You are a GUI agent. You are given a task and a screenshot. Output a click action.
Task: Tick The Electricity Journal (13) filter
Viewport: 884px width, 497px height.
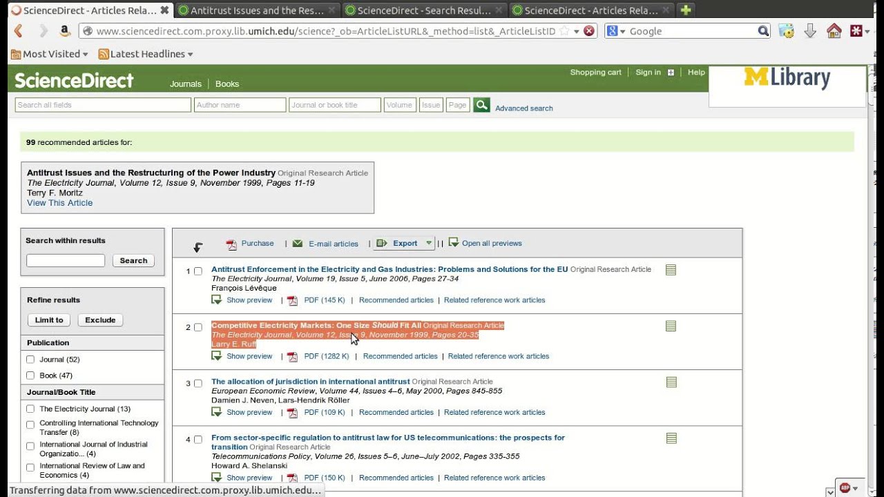[30, 409]
